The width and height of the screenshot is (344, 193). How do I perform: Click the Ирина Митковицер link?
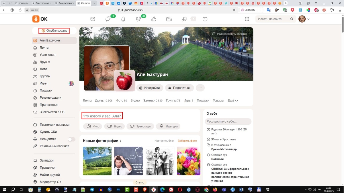pos(224,149)
